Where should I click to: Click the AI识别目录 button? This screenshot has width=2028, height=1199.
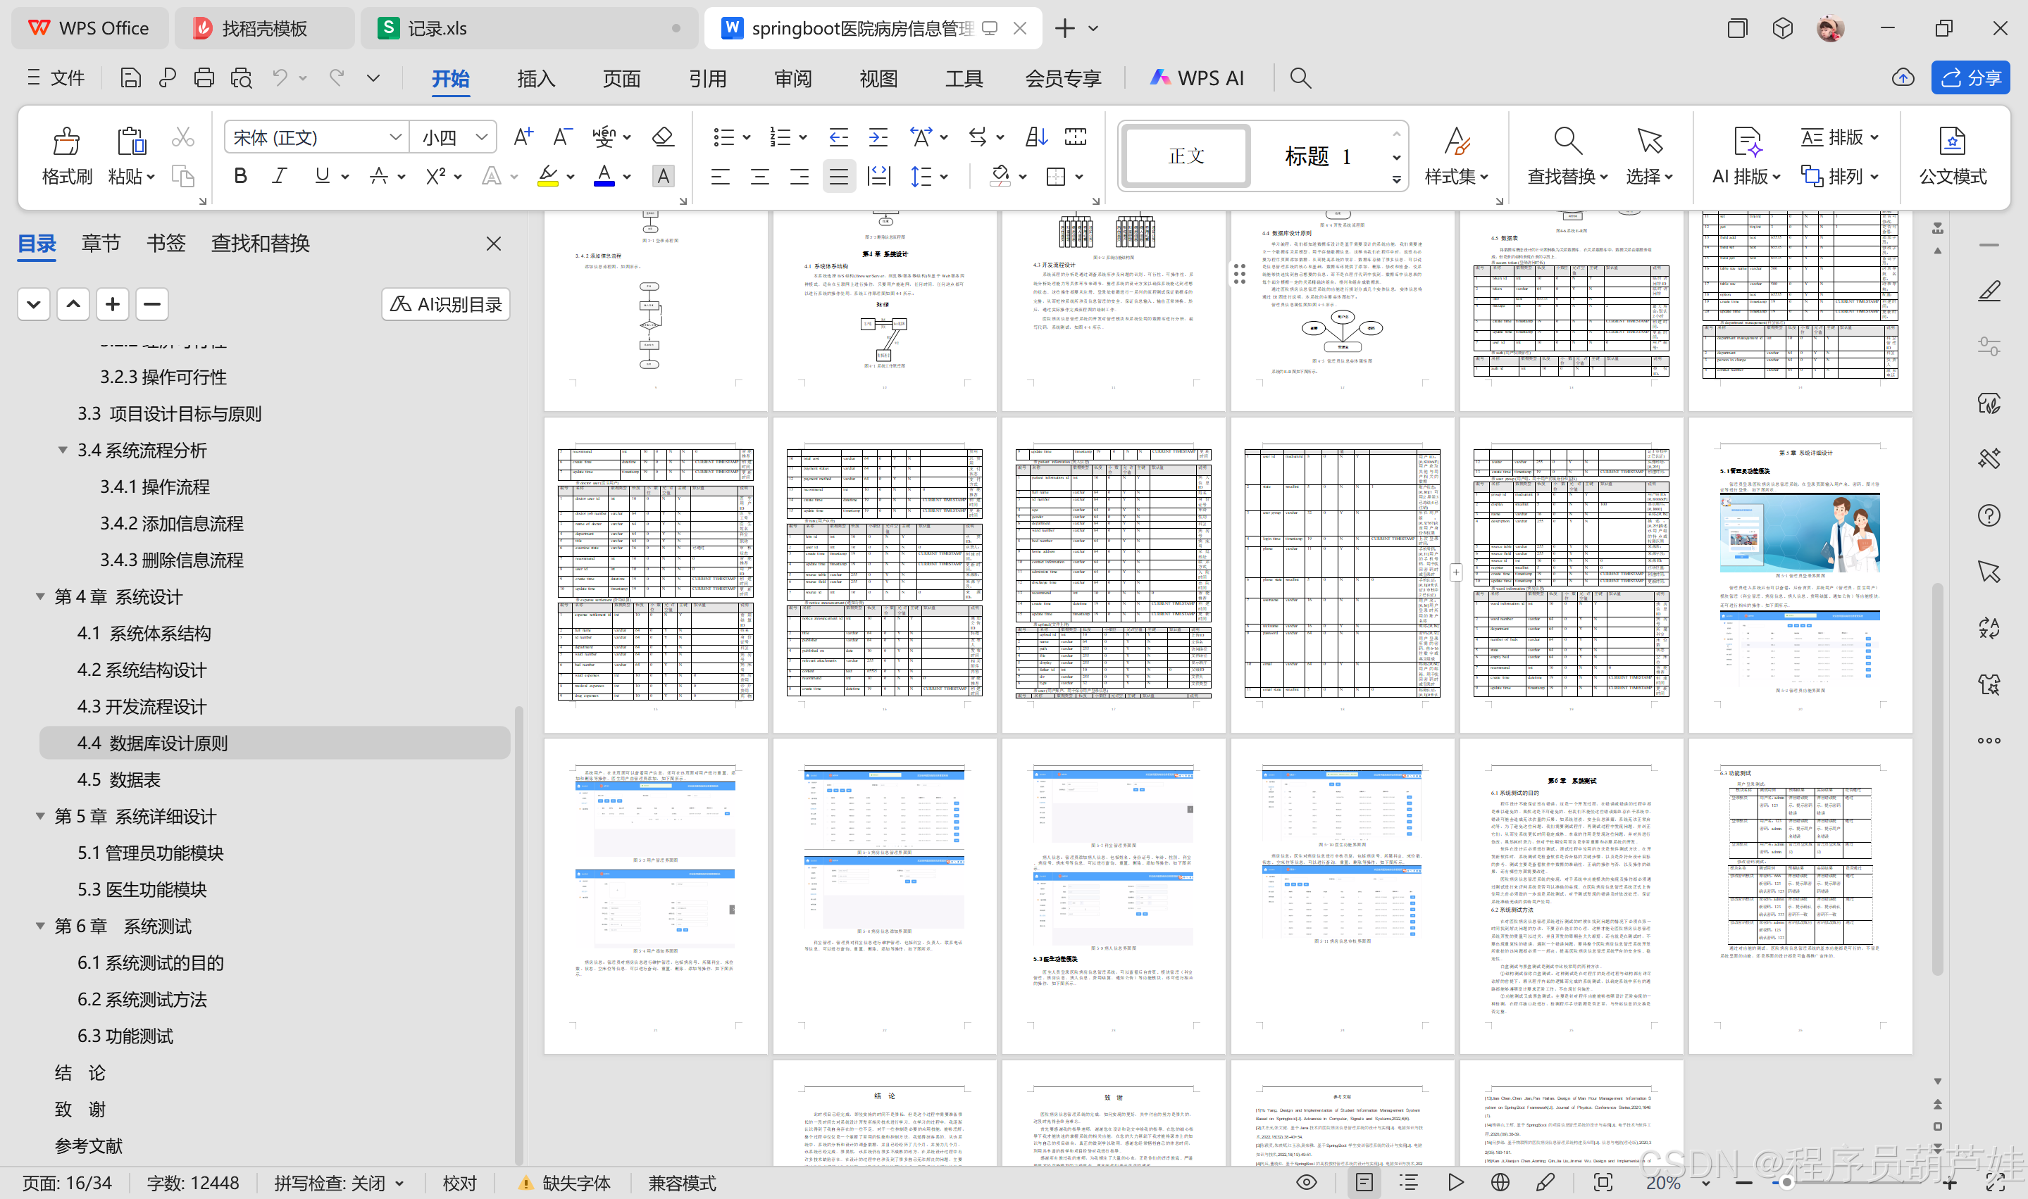[445, 305]
